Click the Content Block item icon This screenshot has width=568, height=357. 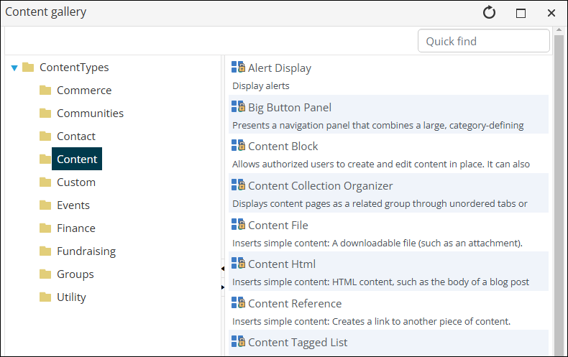point(239,145)
